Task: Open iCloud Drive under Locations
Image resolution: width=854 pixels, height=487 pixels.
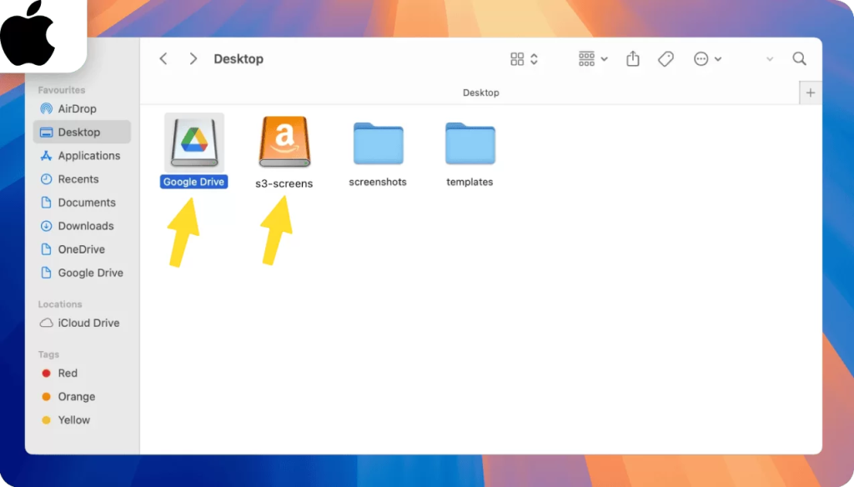Action: pyautogui.click(x=88, y=323)
